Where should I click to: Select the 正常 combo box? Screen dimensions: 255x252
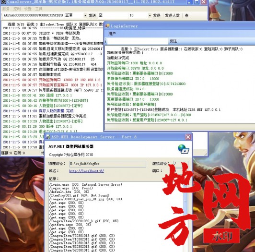[x=76, y=15]
